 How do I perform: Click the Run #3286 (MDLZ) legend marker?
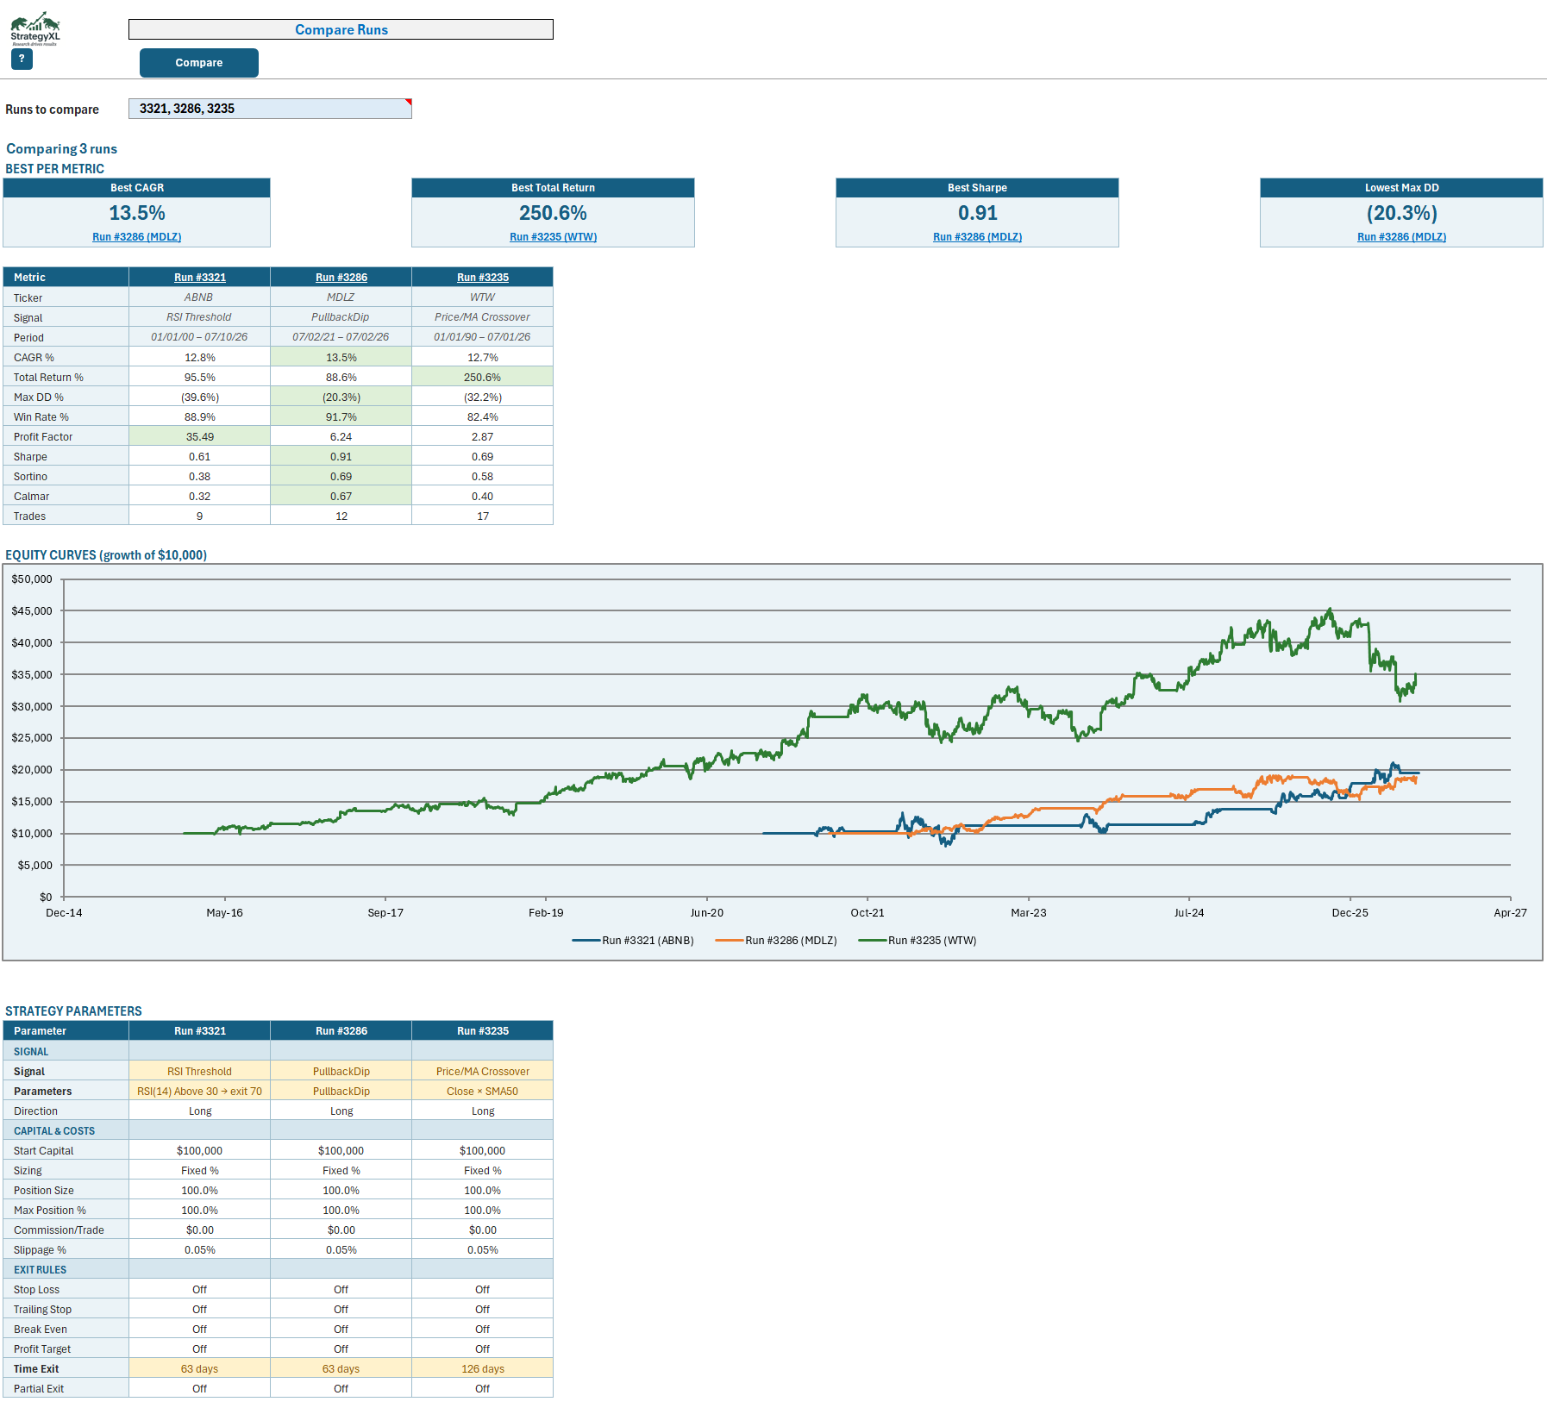(730, 941)
